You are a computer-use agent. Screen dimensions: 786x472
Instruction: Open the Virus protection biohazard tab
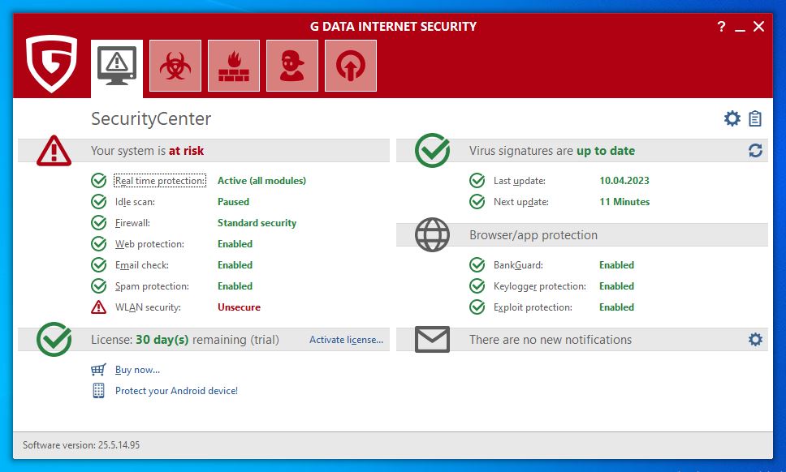pyautogui.click(x=175, y=66)
